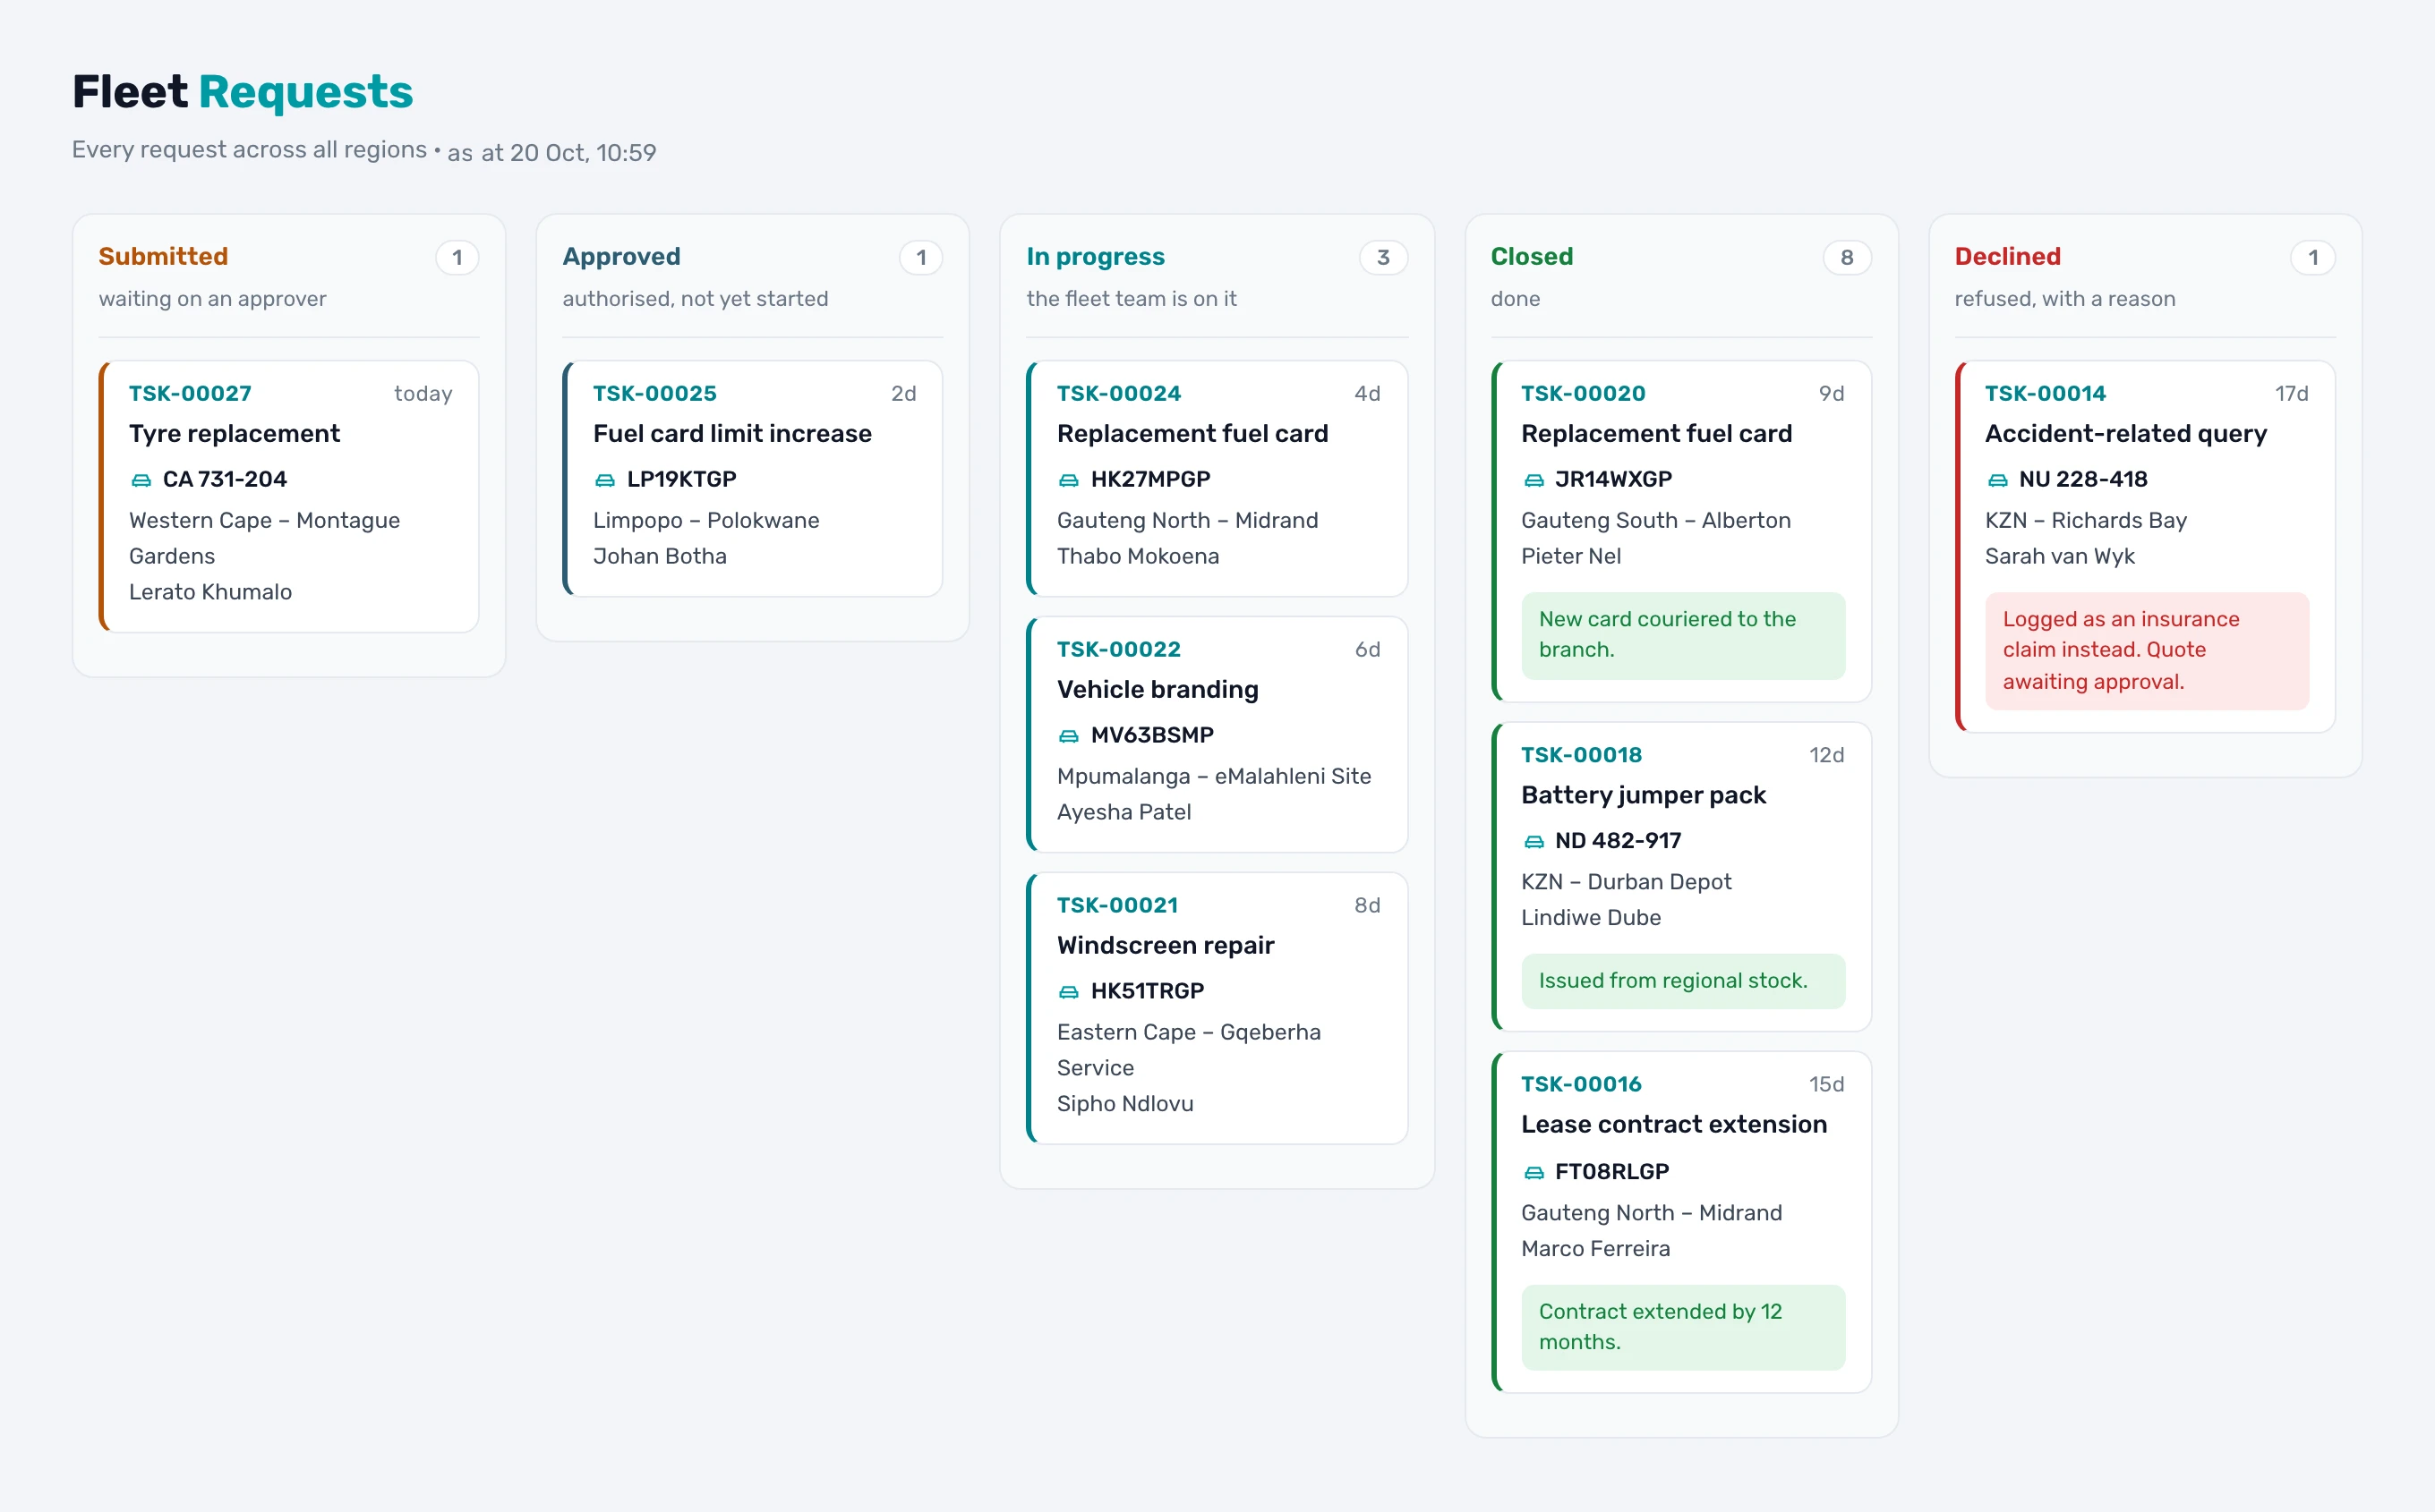Screen dimensions: 2435x1512
Task: Click the 'Contract extended by 12 months' note
Action: [x=1683, y=1328]
